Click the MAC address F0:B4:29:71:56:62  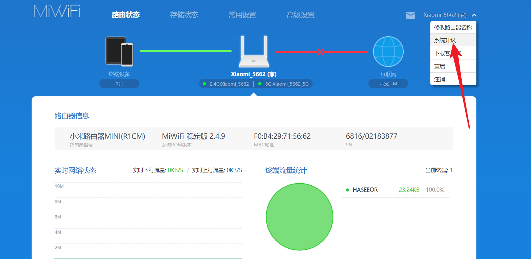click(282, 136)
